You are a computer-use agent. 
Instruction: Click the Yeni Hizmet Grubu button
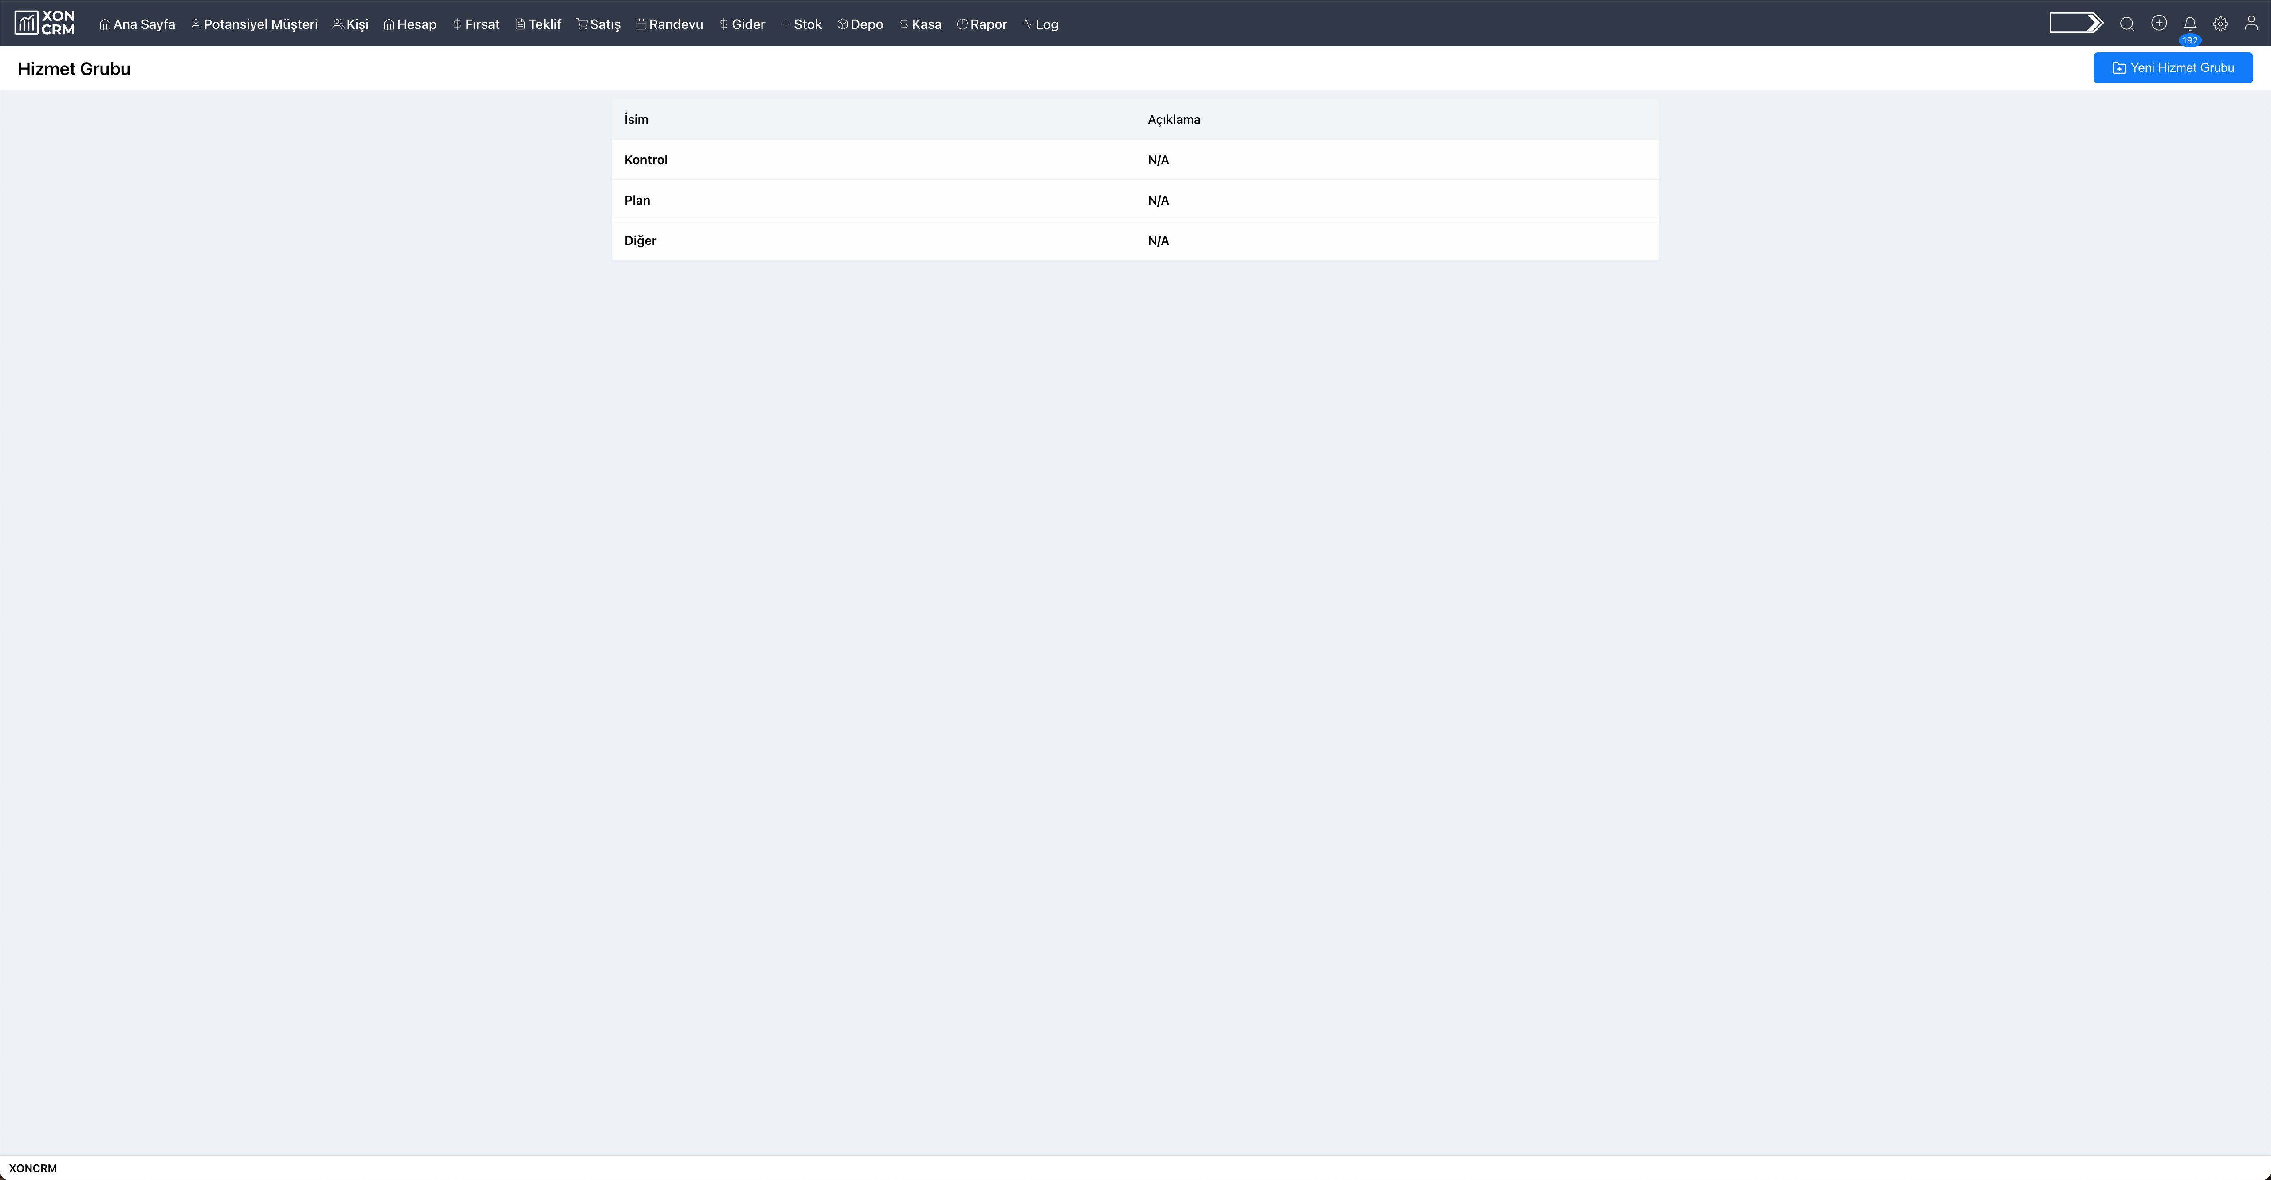2172,68
